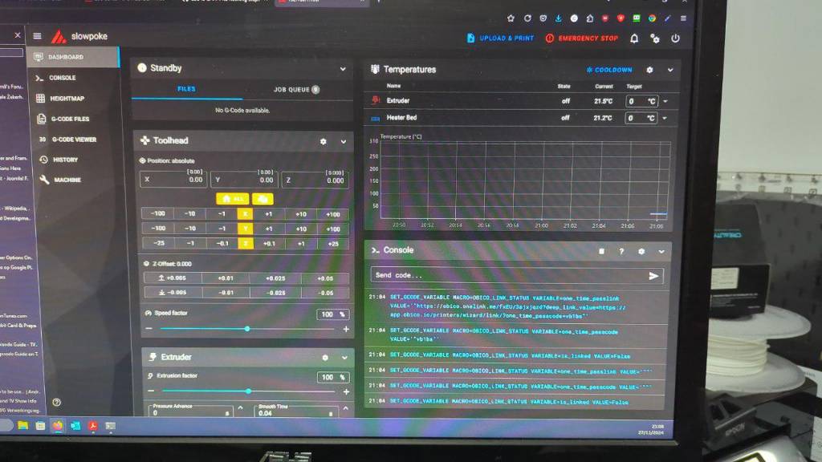Collapse the Temperatures panel
Screen dimensions: 822x462
(669, 71)
